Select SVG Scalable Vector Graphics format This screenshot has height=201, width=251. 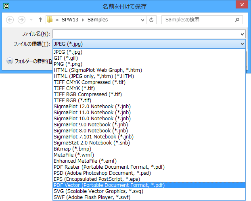coord(149,191)
